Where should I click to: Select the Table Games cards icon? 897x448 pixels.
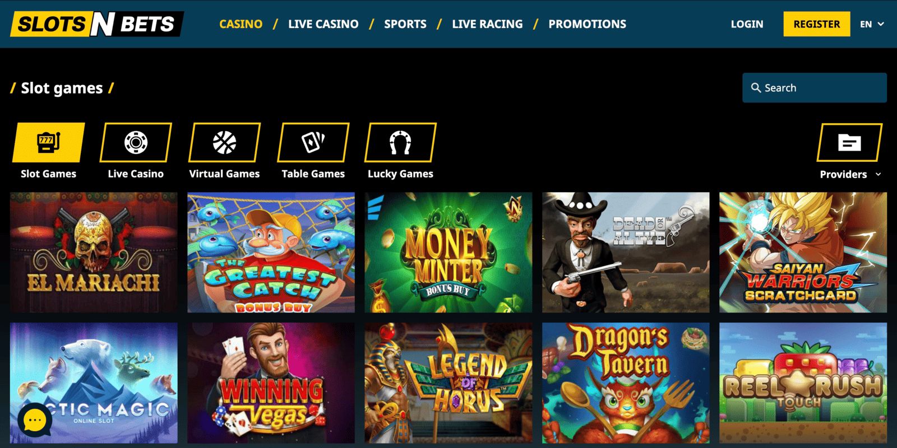click(313, 142)
